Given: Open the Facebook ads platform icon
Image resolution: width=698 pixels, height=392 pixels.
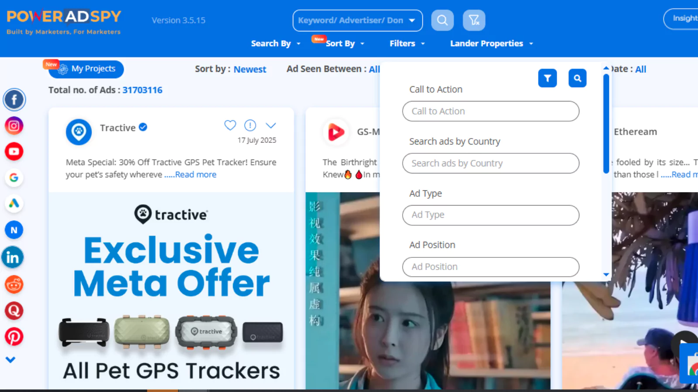Looking at the screenshot, I should [x=14, y=100].
